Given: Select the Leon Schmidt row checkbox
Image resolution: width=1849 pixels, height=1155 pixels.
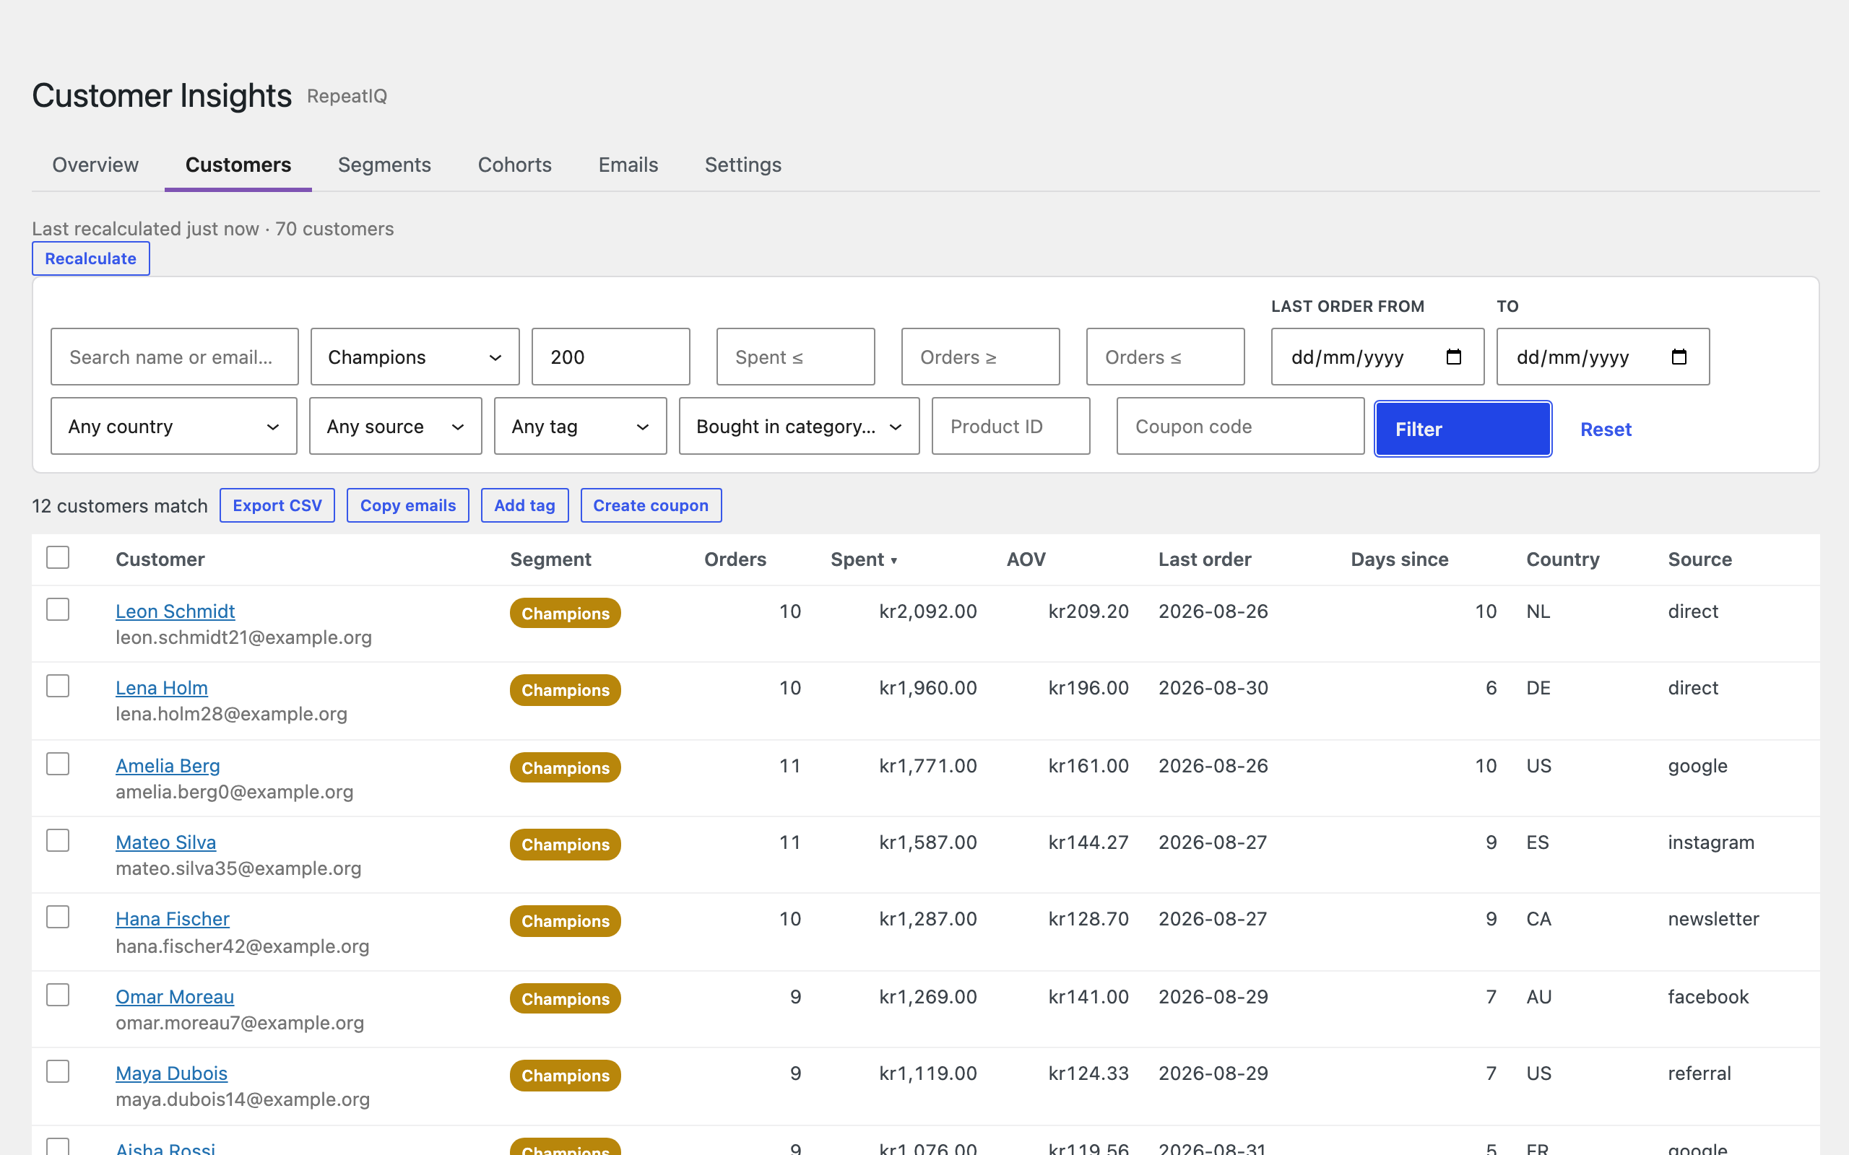Looking at the screenshot, I should click(58, 609).
